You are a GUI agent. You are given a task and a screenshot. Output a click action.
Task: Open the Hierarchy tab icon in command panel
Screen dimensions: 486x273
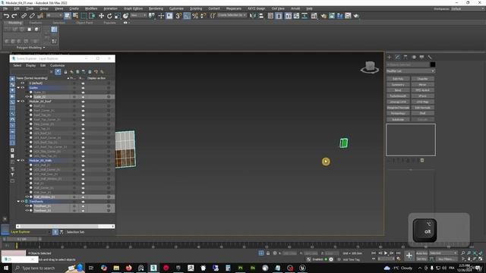click(406, 57)
